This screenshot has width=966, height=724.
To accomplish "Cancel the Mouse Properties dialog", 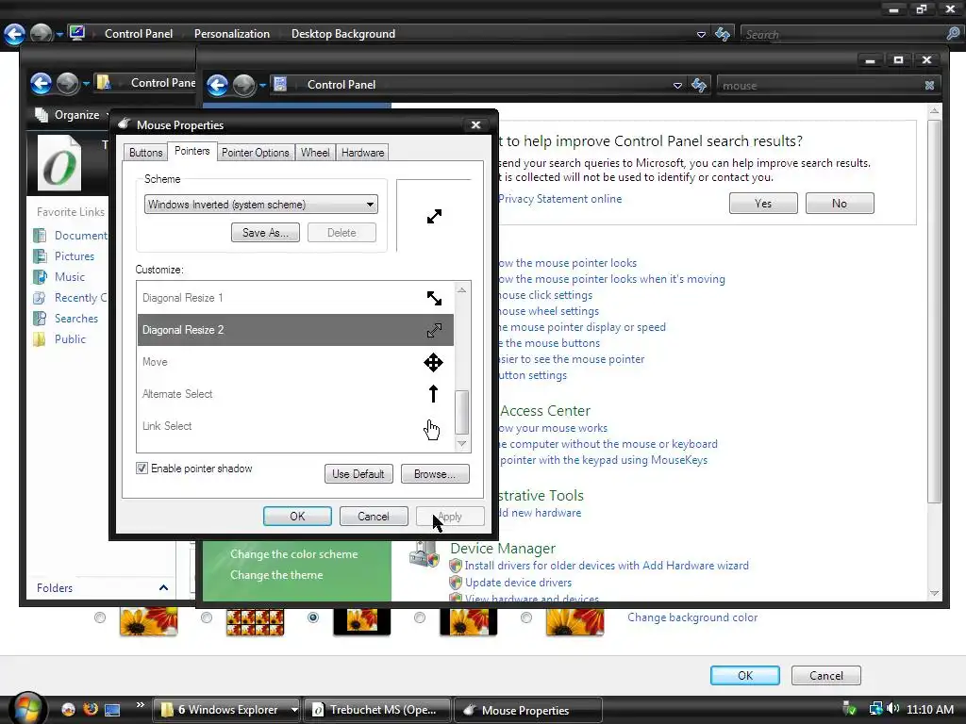I will click(374, 517).
